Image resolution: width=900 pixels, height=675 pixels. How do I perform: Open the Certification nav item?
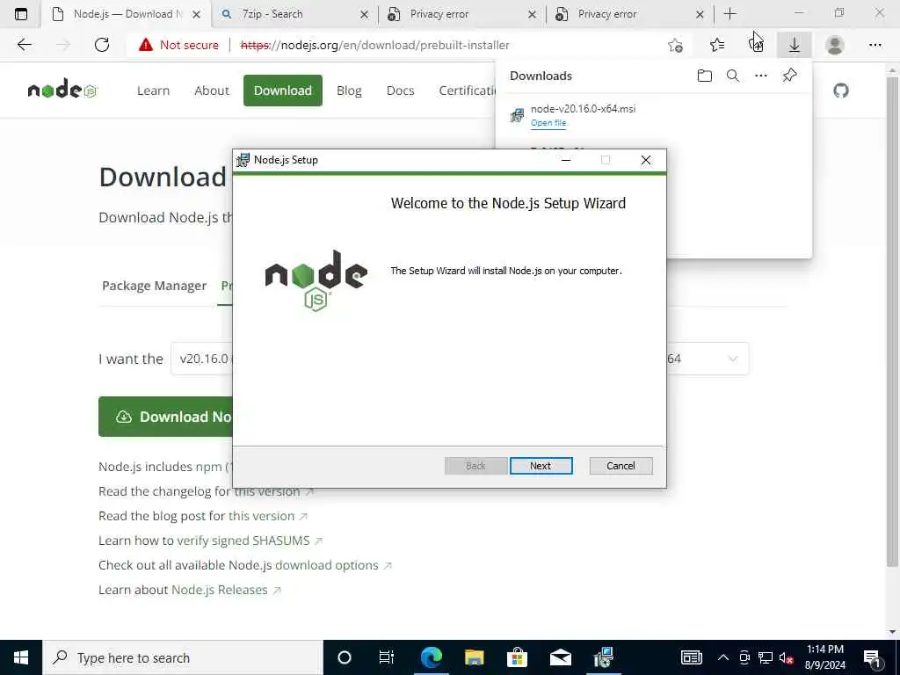coord(468,91)
